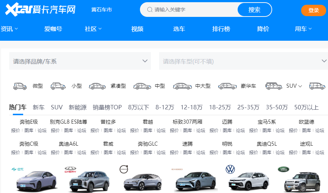Open the 途观L car link
The height and width of the screenshot is (193, 328).
coord(306,144)
